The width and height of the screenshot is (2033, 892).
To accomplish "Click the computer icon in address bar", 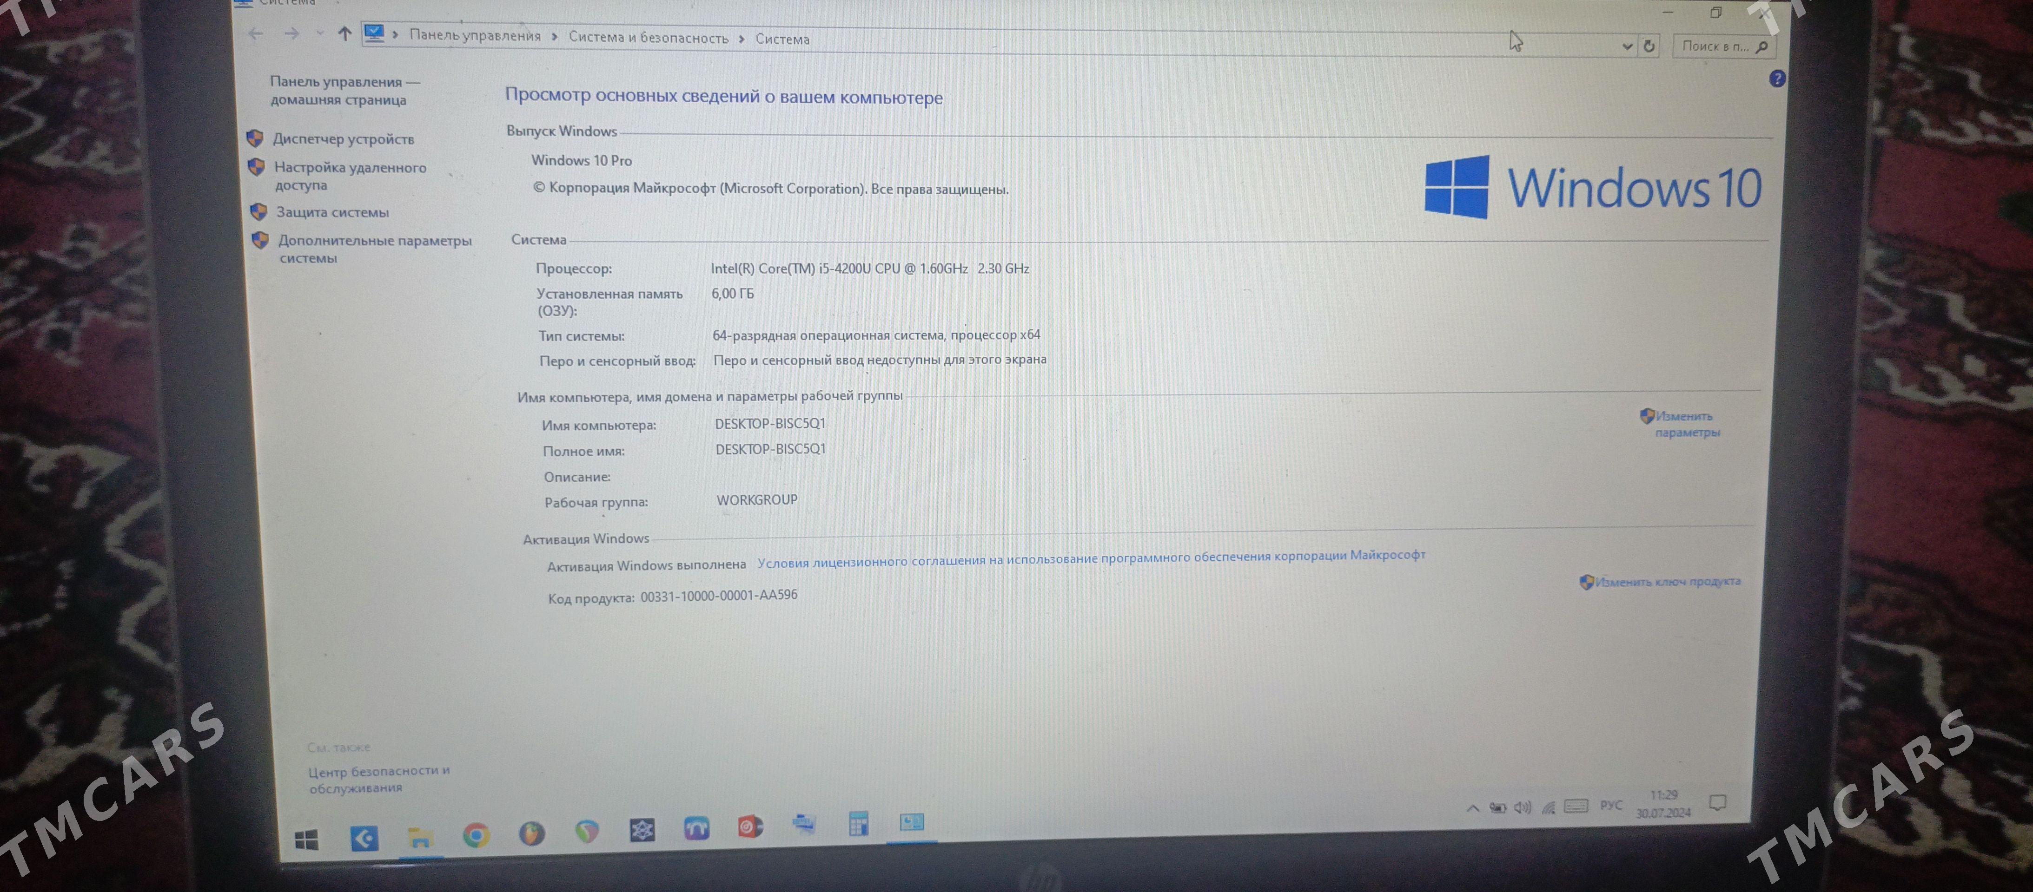I will [374, 34].
